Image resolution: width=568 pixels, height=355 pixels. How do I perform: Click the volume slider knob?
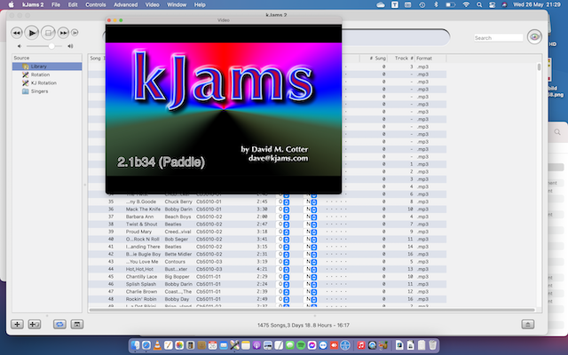tap(51, 44)
